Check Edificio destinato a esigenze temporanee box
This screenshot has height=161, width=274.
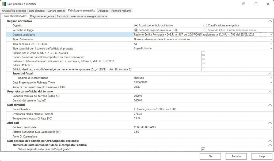(203, 69)
